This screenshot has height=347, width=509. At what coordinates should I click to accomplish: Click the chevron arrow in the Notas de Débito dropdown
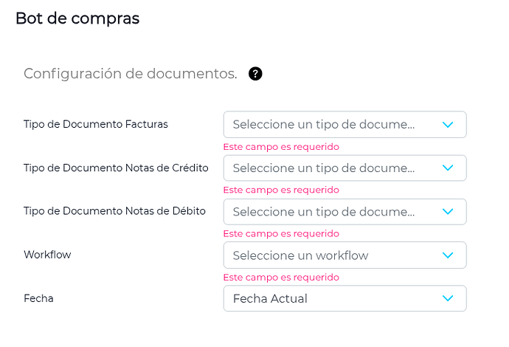pos(448,212)
